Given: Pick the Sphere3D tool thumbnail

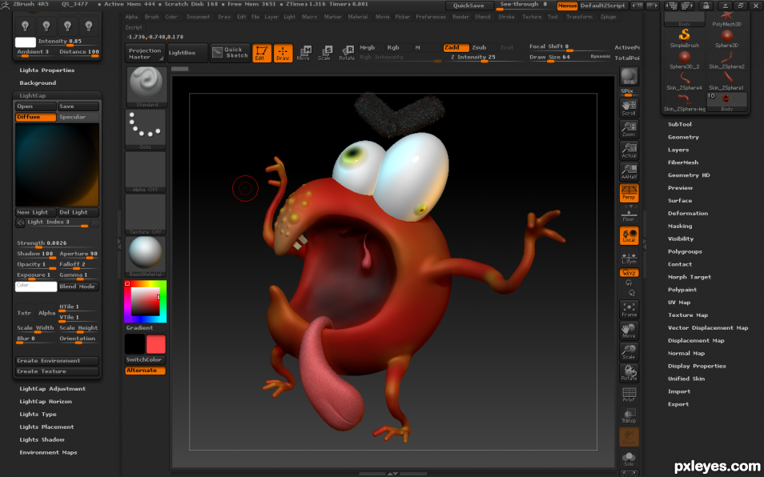Looking at the screenshot, I should (x=726, y=38).
